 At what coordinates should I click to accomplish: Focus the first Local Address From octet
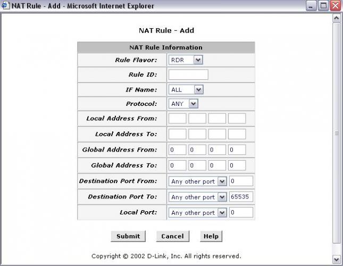[x=178, y=119]
